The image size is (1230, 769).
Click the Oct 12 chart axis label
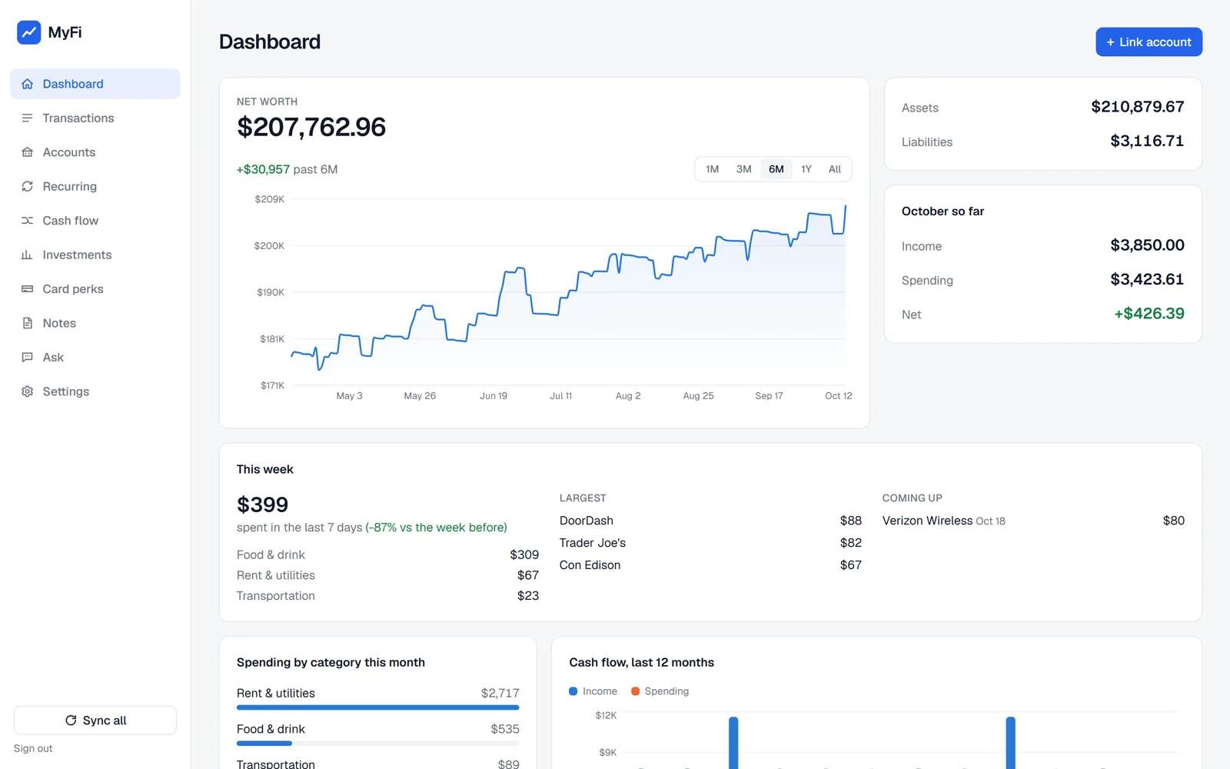(838, 396)
